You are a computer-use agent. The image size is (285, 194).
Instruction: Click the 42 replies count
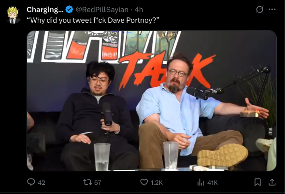click(x=42, y=182)
